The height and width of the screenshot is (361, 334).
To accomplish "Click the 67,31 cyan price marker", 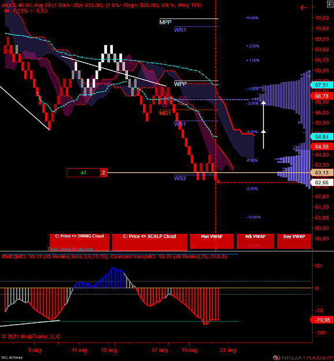I will coord(322,85).
